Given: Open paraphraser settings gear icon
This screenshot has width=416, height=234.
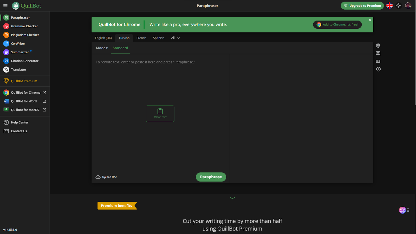Looking at the screenshot, I should [378, 46].
